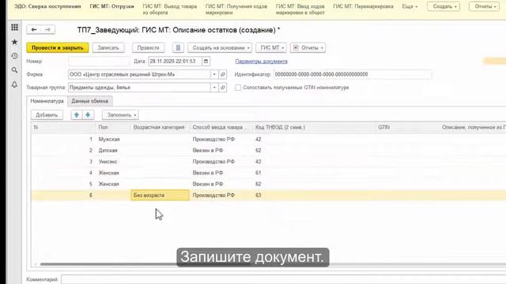Open the sections grid menu icon
The width and height of the screenshot is (506, 284).
(x=14, y=28)
